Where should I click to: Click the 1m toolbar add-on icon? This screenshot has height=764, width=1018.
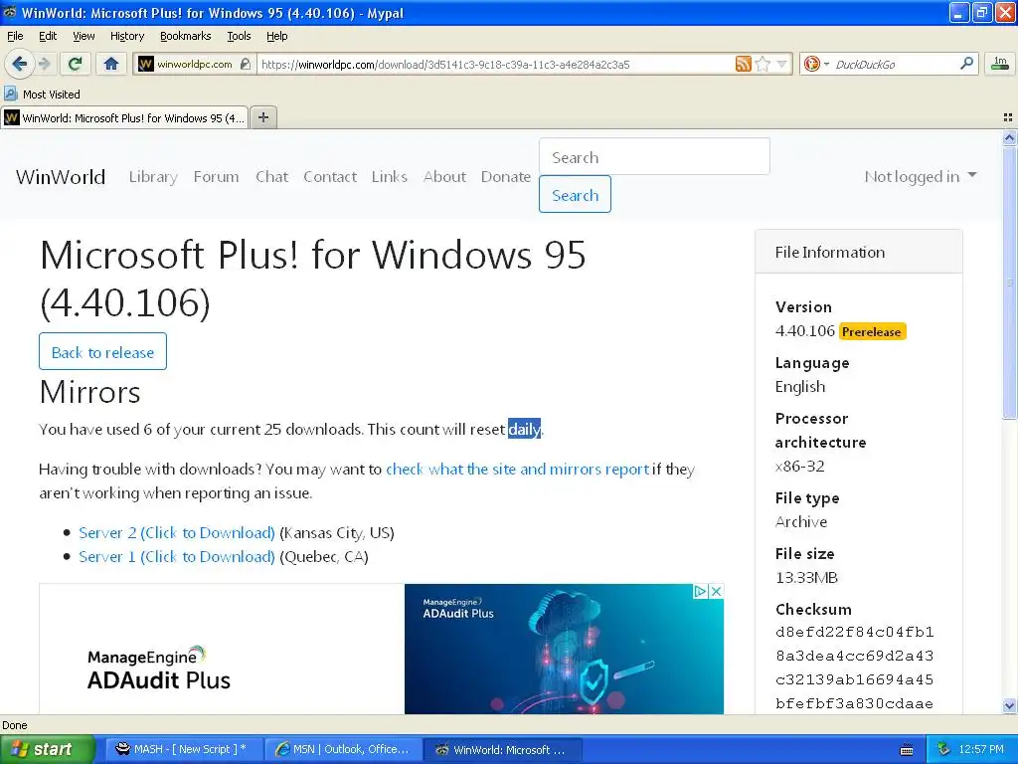point(1000,64)
